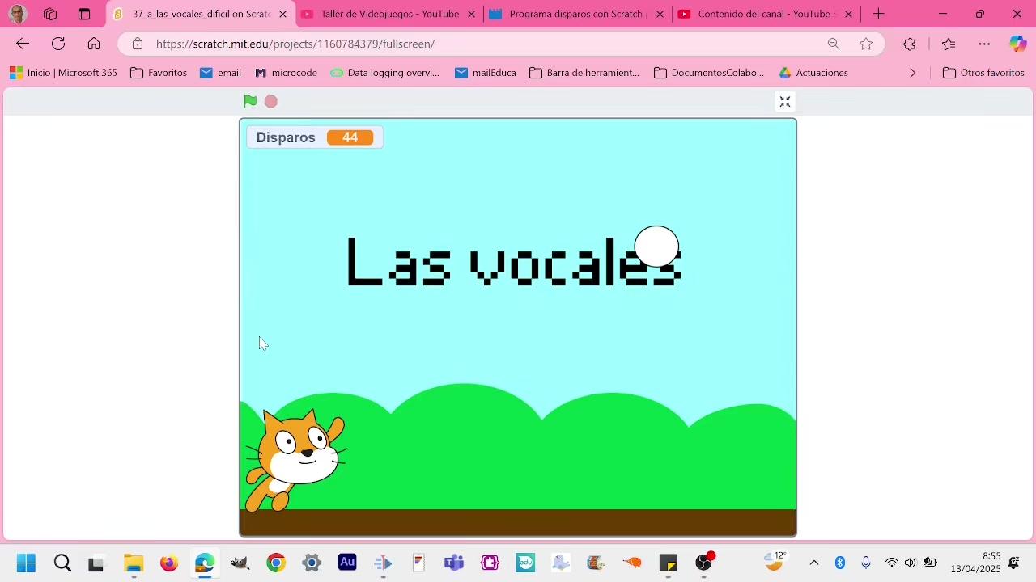Open the Edge settings and more menu
The height and width of the screenshot is (582, 1036).
pyautogui.click(x=984, y=44)
